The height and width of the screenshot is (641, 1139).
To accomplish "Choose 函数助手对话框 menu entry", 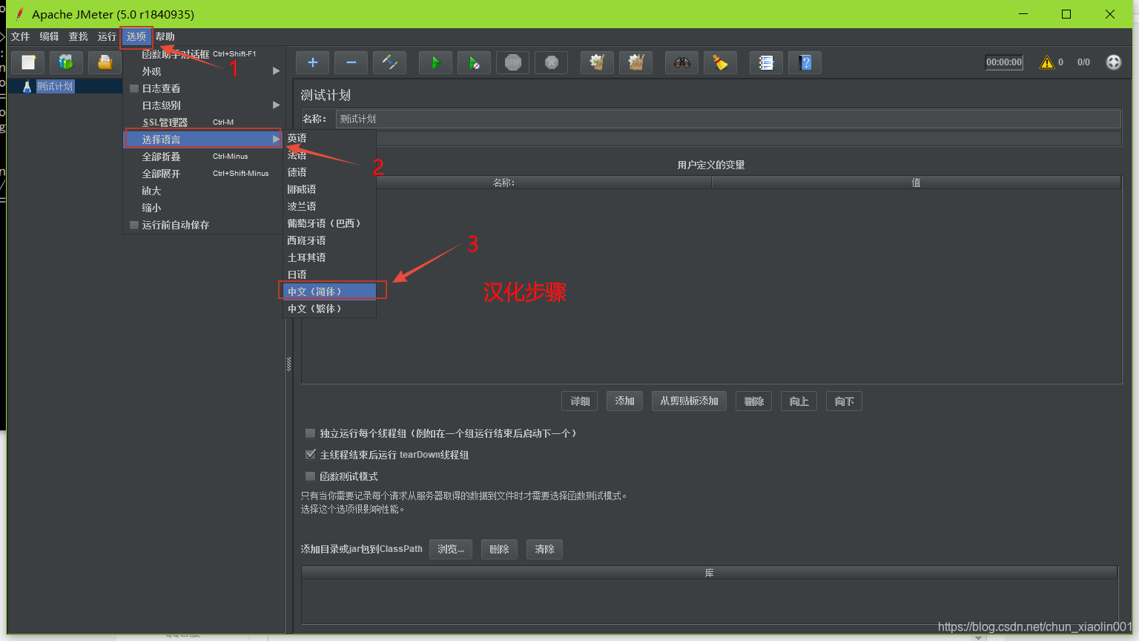I will point(202,54).
